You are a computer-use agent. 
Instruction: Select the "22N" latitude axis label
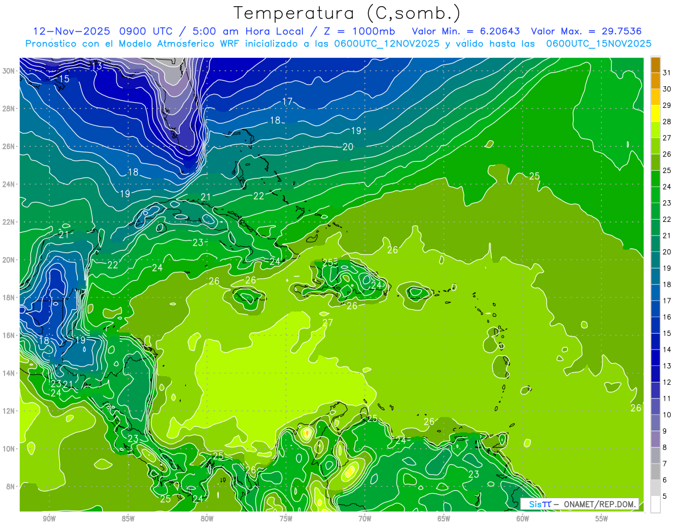(x=8, y=222)
